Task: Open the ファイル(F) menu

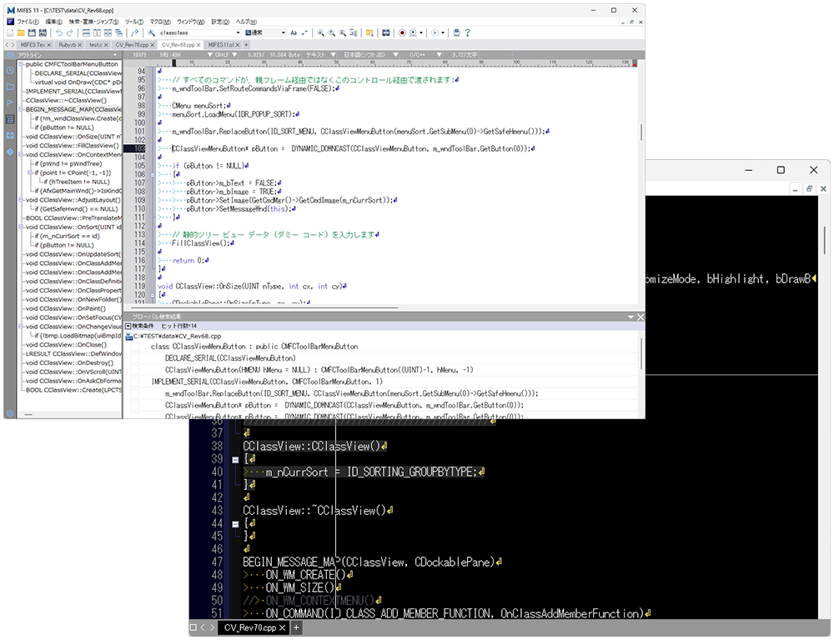Action: point(28,21)
